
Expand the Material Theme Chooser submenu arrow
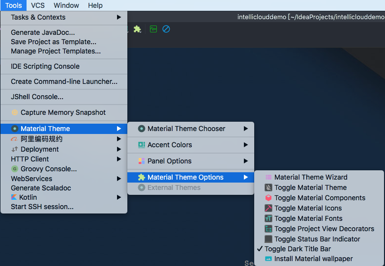tap(245, 129)
